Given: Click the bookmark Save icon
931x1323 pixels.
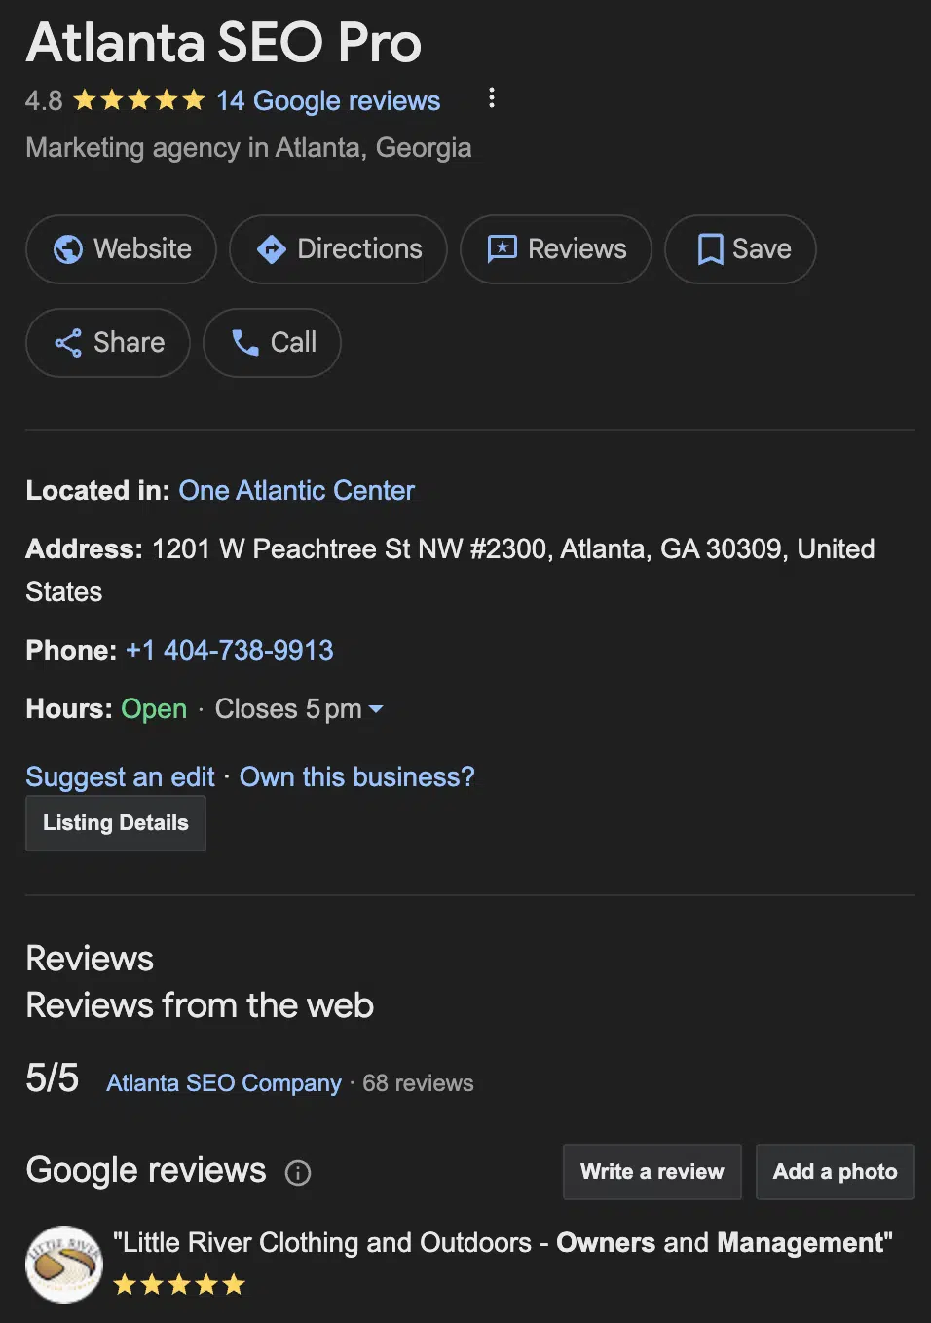Looking at the screenshot, I should click(711, 249).
